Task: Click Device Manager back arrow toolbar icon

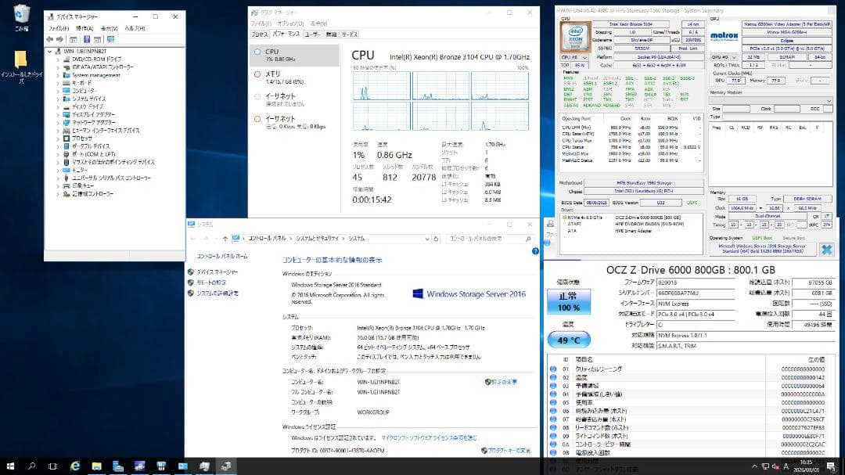Action: coord(49,39)
